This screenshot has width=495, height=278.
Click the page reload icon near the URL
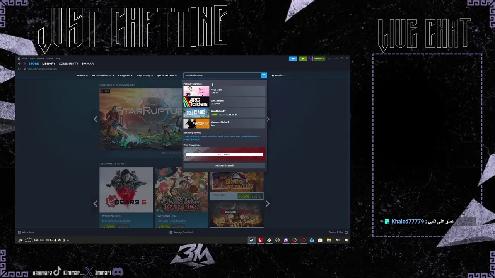point(19,69)
